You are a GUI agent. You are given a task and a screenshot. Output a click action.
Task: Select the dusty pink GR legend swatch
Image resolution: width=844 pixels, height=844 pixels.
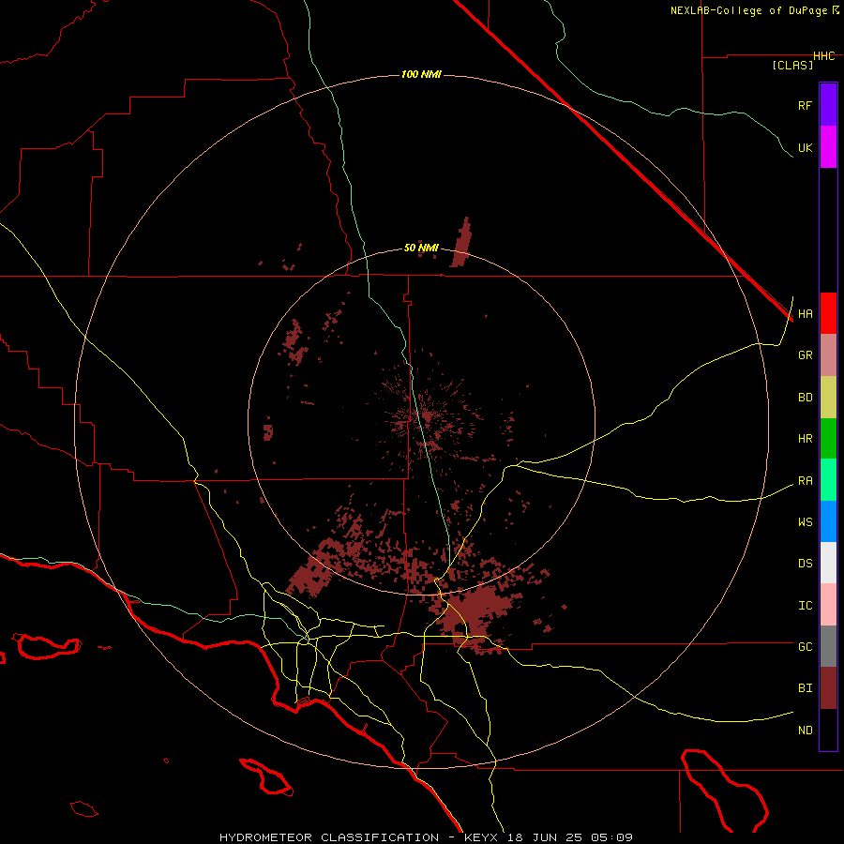coord(828,355)
